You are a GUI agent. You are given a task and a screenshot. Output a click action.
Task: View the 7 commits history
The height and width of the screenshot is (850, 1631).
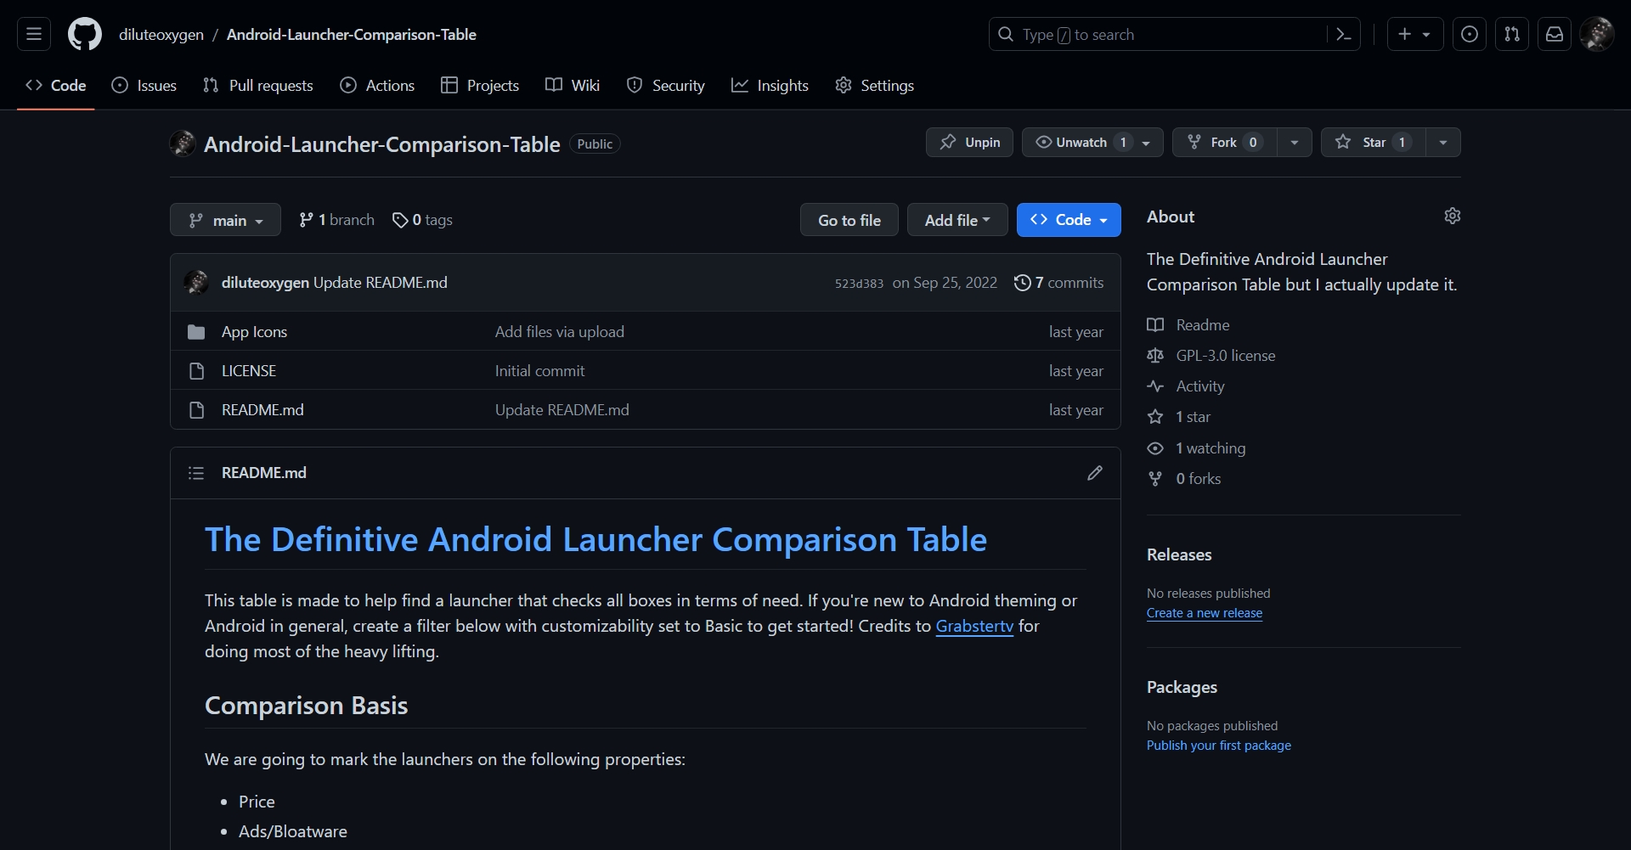[x=1059, y=283]
